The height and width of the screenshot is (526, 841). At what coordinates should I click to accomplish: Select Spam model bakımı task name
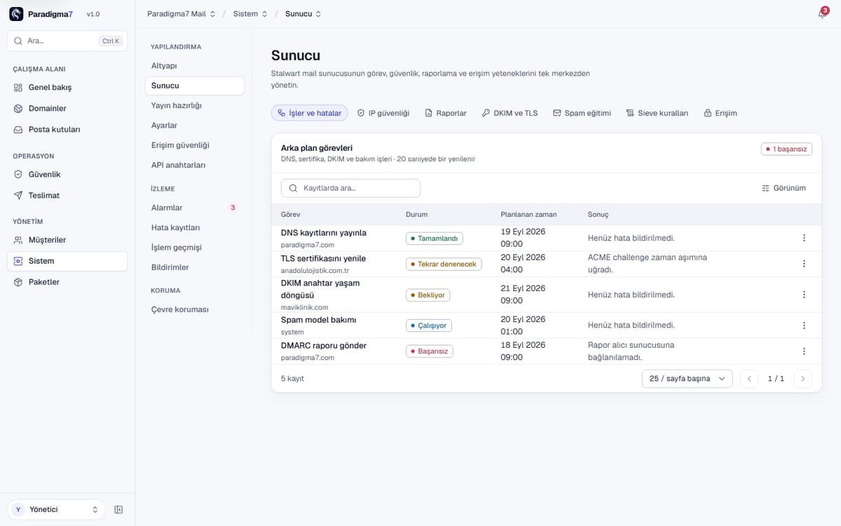point(318,320)
